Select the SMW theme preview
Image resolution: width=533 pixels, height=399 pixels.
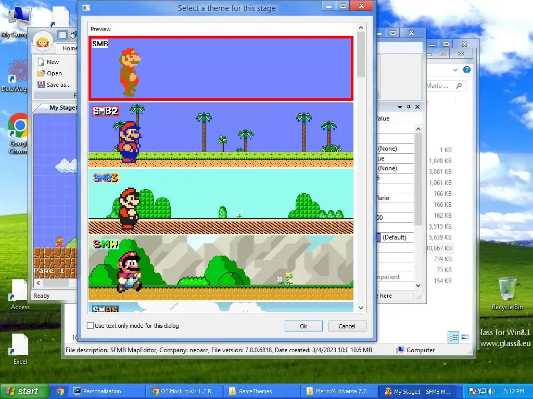pos(221,268)
